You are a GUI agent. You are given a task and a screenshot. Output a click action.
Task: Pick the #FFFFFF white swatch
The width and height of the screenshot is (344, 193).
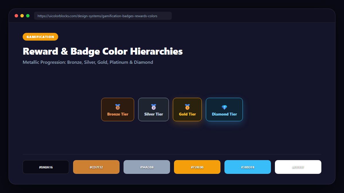[298, 167]
